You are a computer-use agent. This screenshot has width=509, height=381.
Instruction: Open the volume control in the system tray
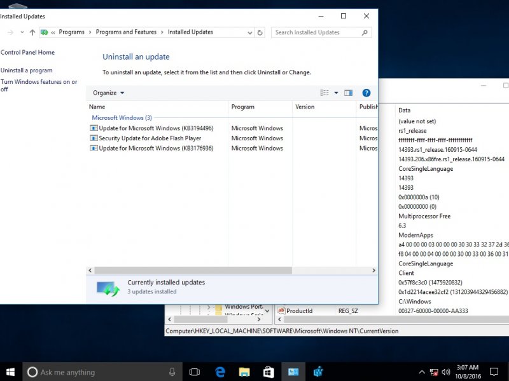tap(446, 372)
